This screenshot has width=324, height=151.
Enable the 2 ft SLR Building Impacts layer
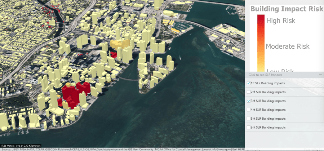click(249, 92)
